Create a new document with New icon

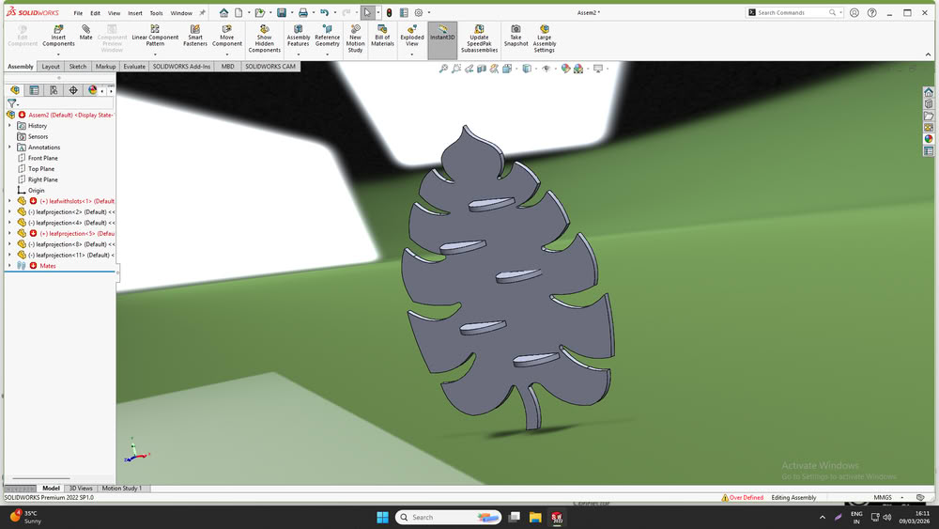coord(239,12)
